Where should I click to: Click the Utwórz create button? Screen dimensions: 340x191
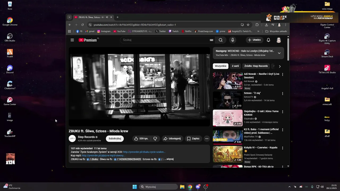click(254, 40)
